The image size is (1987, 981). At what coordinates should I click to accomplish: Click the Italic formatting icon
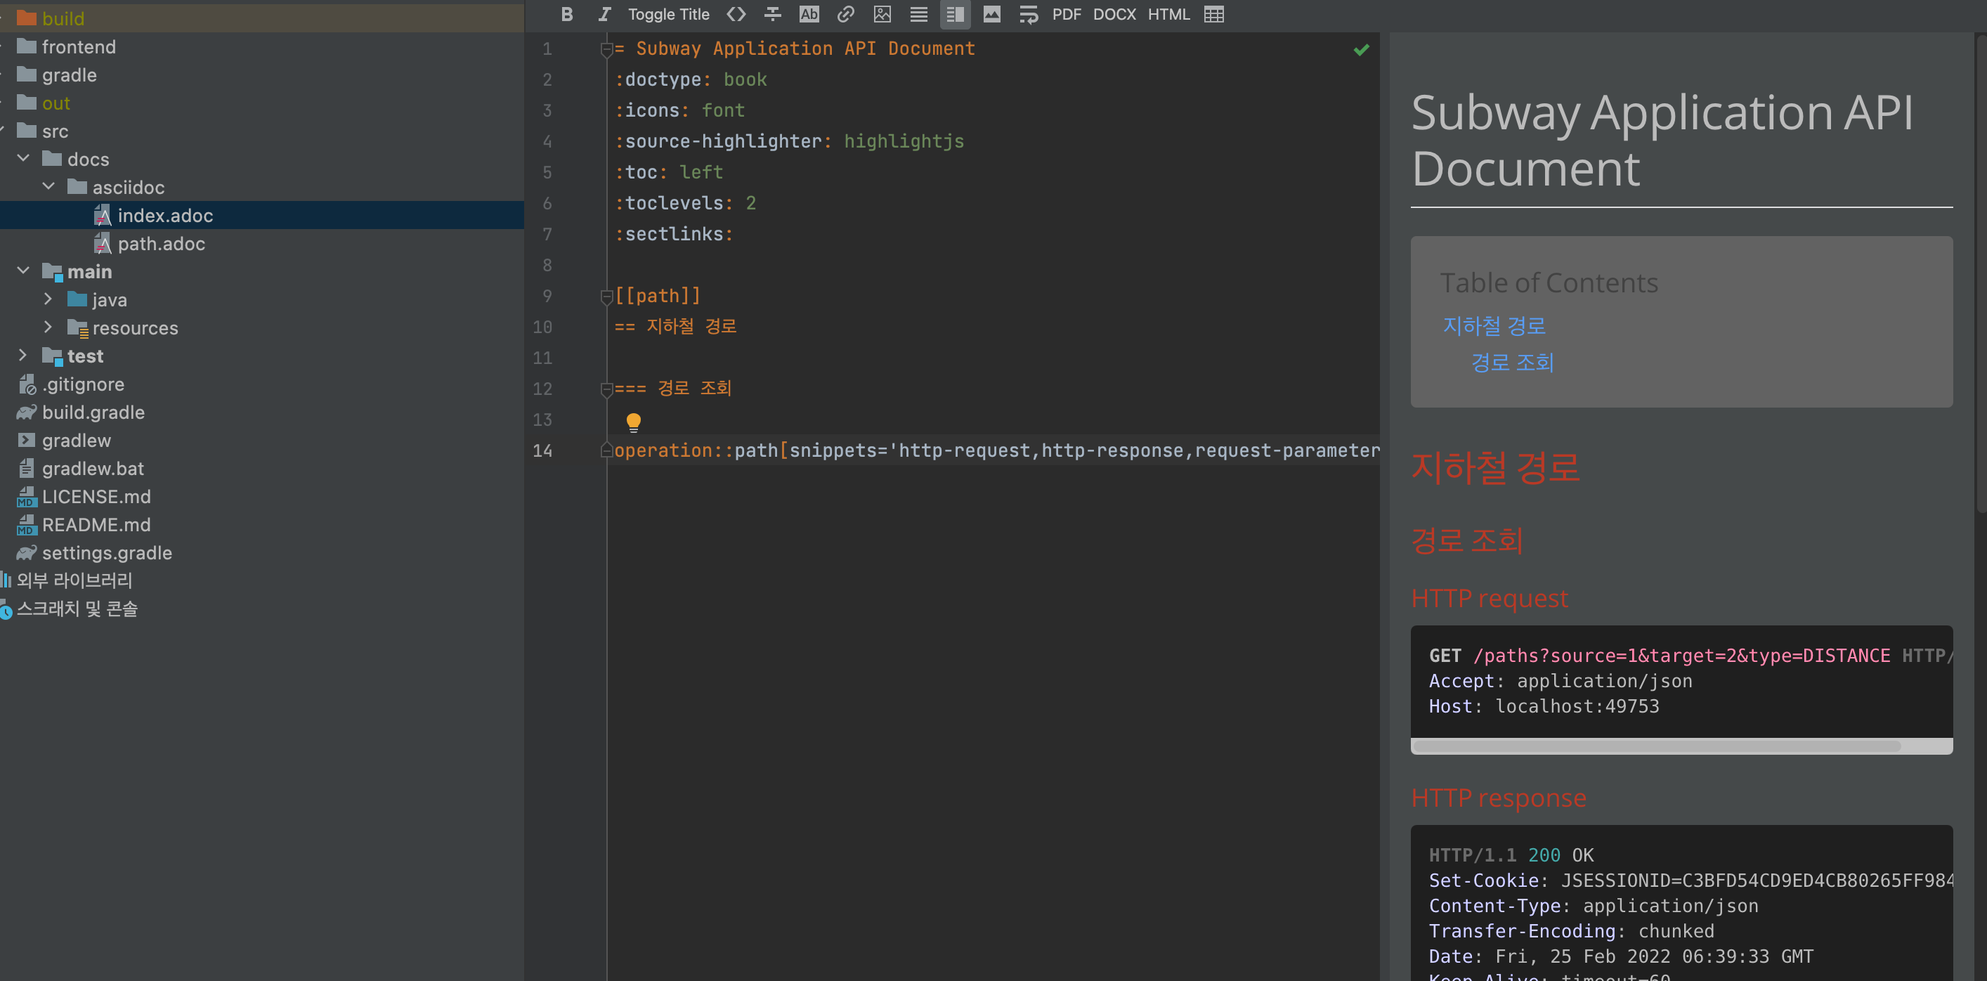pyautogui.click(x=604, y=14)
